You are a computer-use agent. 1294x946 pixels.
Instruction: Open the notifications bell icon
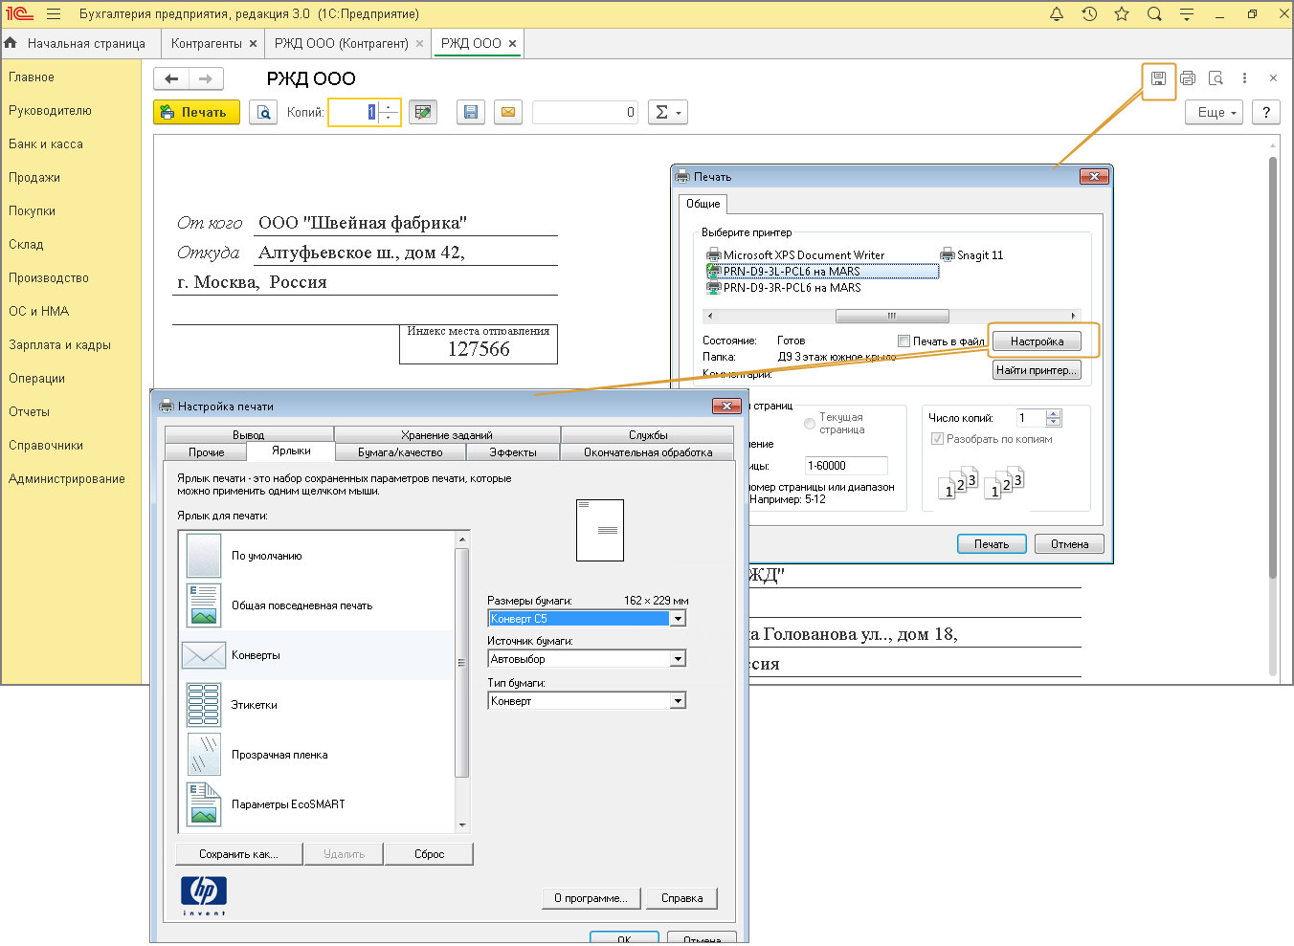(x=1057, y=14)
